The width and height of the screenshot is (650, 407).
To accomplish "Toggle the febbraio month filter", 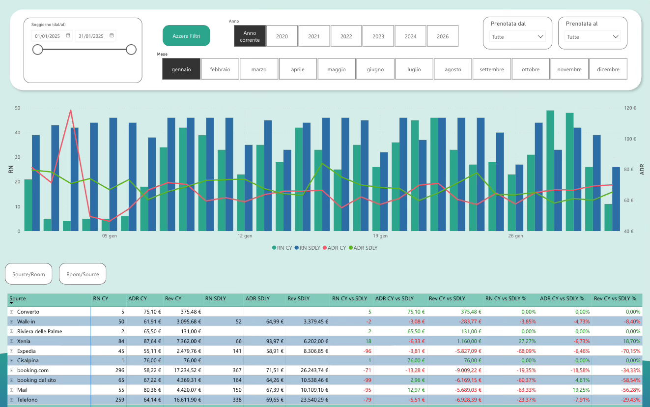I will [x=220, y=69].
